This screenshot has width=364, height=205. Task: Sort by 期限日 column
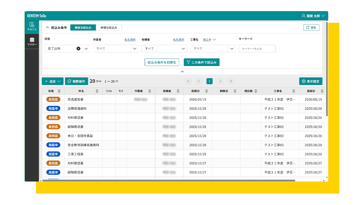pyautogui.click(x=235, y=91)
